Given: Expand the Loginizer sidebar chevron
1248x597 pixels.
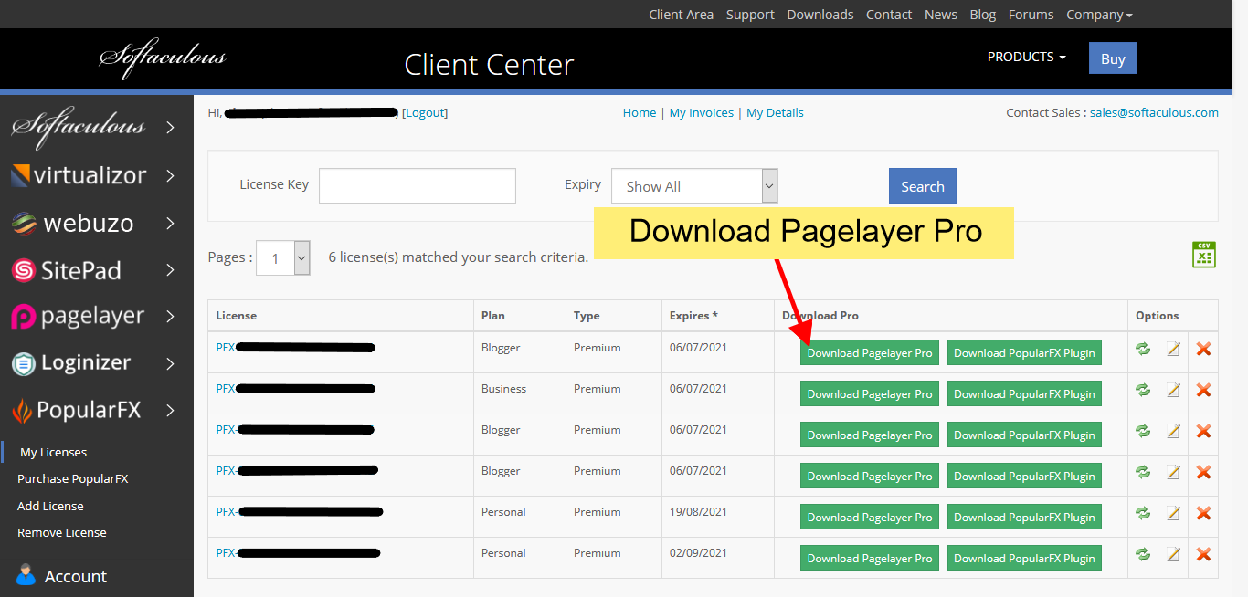Looking at the screenshot, I should (x=170, y=363).
